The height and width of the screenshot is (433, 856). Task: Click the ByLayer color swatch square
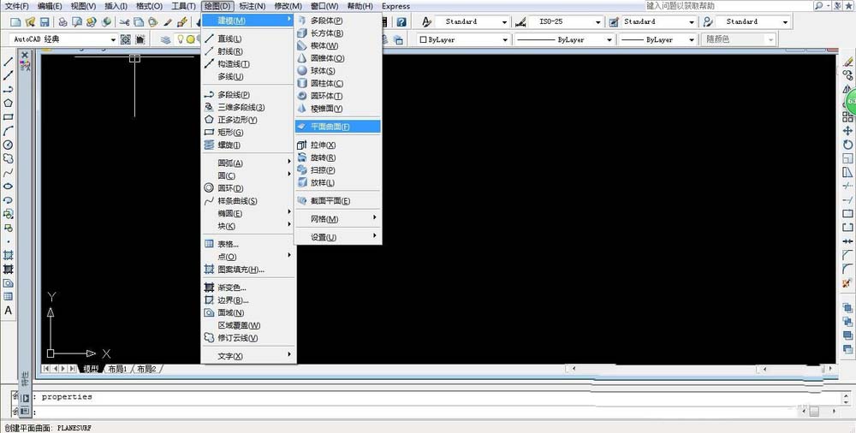423,40
